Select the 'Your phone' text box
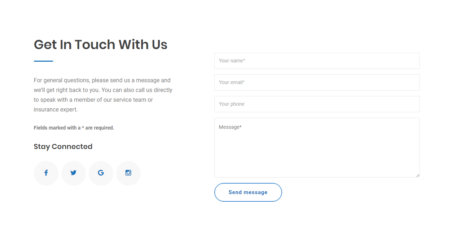Viewport: 456px width, 245px height. (317, 104)
